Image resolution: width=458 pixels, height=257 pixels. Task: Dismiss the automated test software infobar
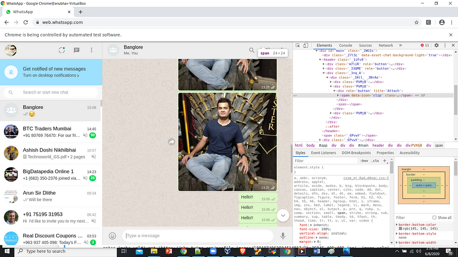point(451,34)
